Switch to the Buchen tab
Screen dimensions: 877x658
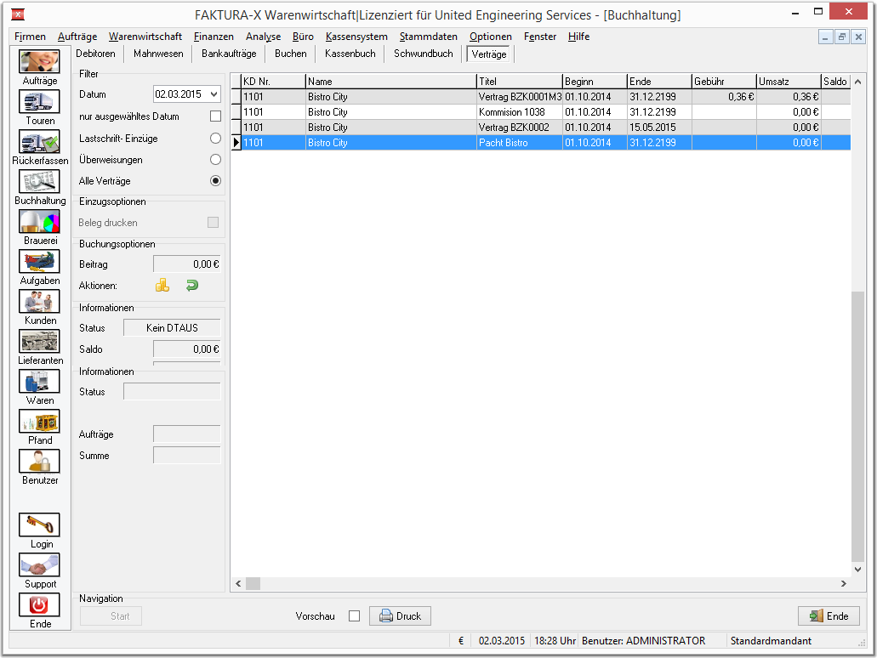[x=291, y=54]
